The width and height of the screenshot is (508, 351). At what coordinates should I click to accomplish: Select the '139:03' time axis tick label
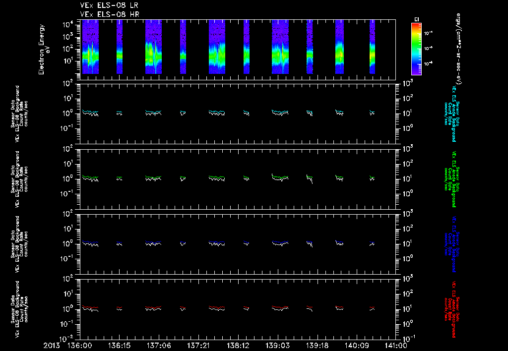point(277,346)
